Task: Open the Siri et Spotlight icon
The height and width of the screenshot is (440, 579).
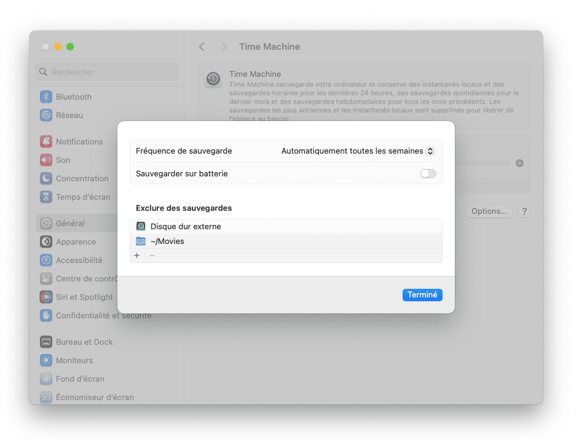Action: click(45, 297)
